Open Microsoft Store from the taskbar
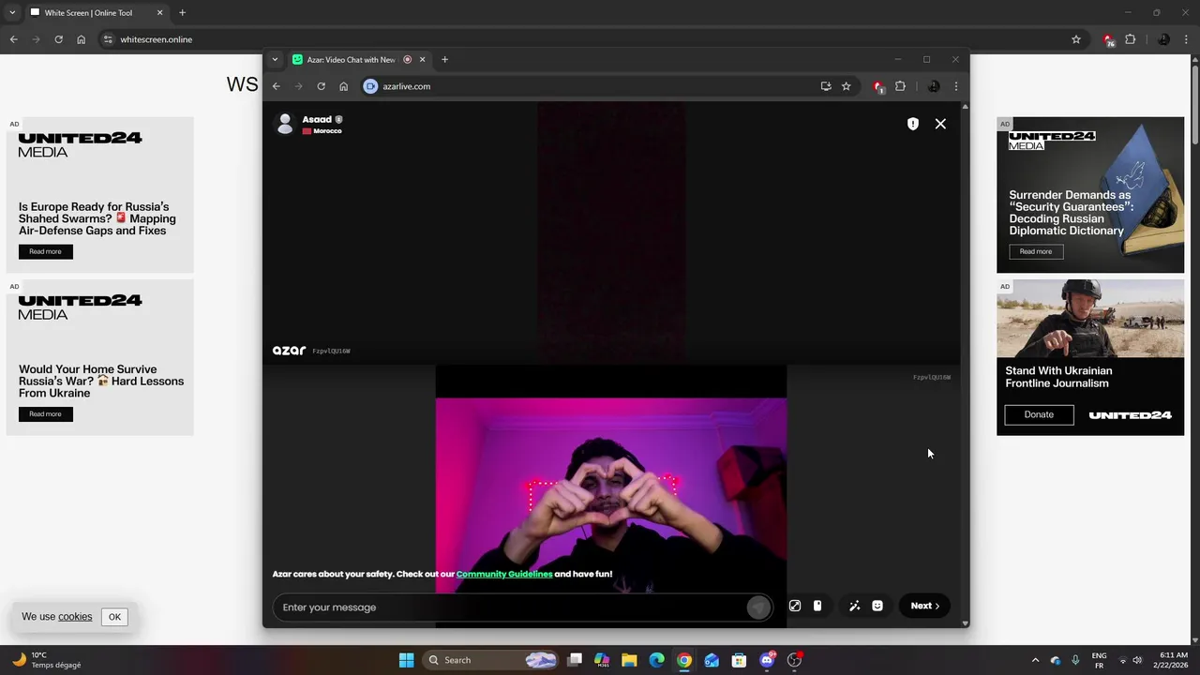 pyautogui.click(x=739, y=660)
